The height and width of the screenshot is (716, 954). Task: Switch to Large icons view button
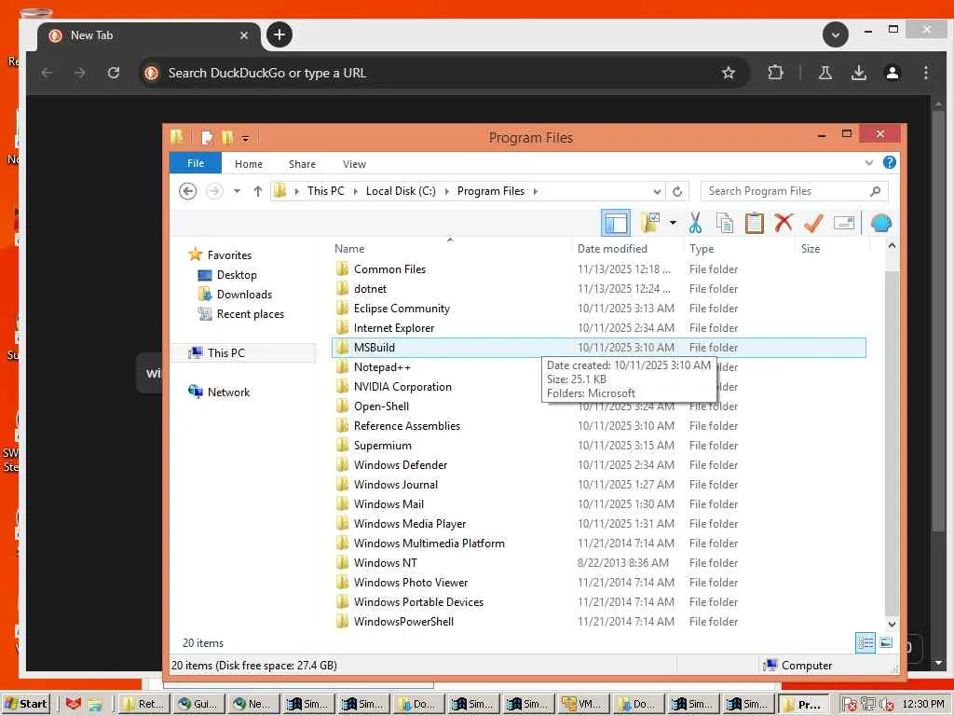point(886,642)
